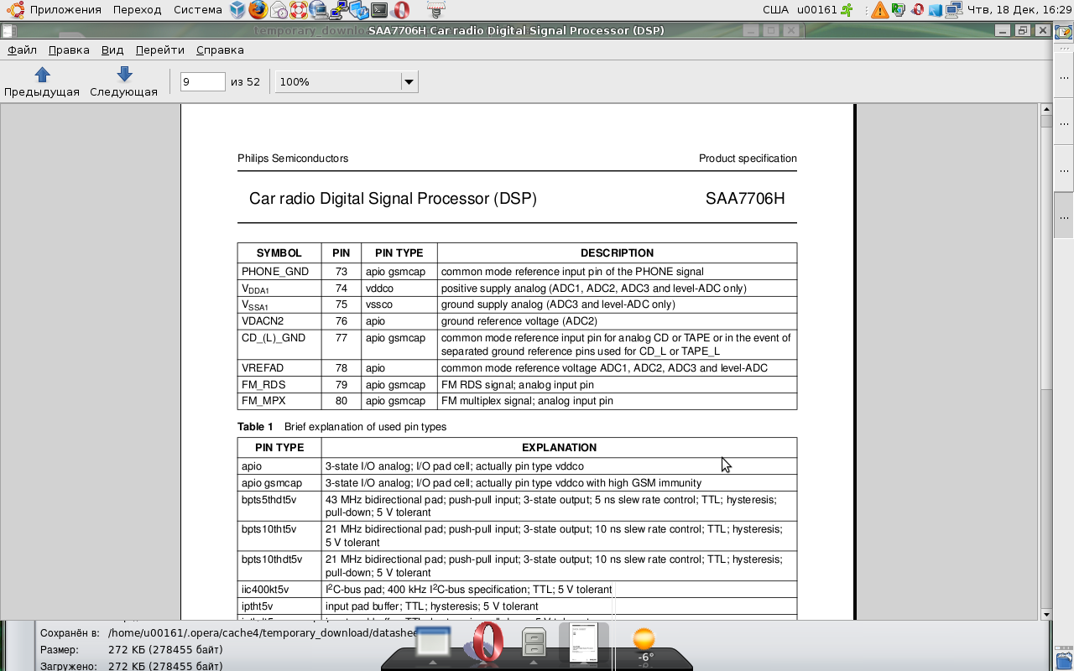
Task: Click the file cabinet icon in the dock
Action: (534, 644)
